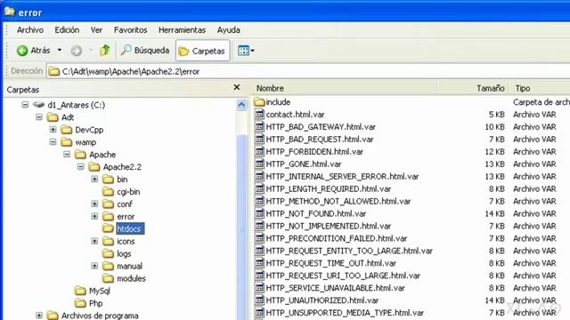Collapse the Apache2.2 folder node
Viewport: 570px width, 320px height.
tap(81, 167)
